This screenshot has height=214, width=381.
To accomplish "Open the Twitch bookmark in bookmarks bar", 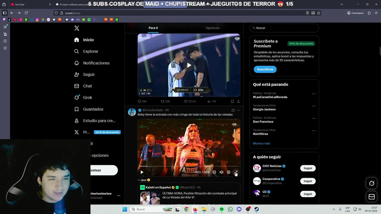I will click(x=4, y=20).
